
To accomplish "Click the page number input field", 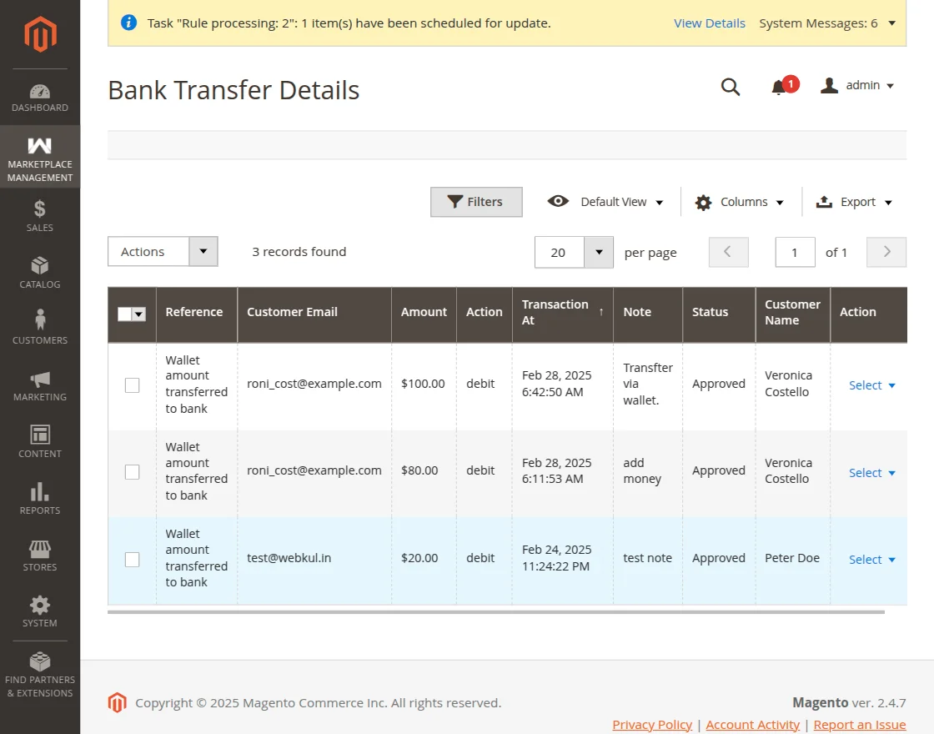I will [794, 251].
